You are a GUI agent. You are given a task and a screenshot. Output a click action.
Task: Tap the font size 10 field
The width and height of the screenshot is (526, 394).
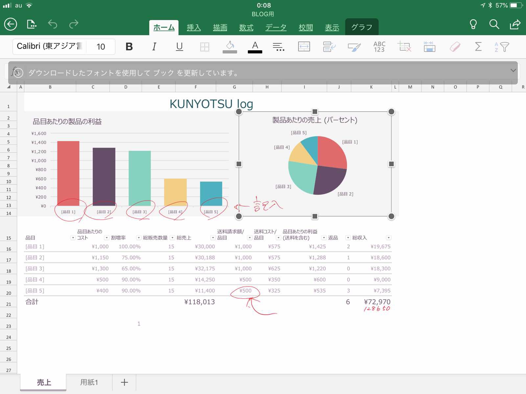click(x=101, y=47)
